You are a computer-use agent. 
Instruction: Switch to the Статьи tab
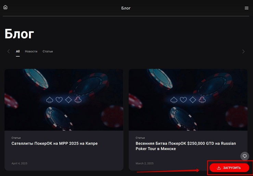48,51
